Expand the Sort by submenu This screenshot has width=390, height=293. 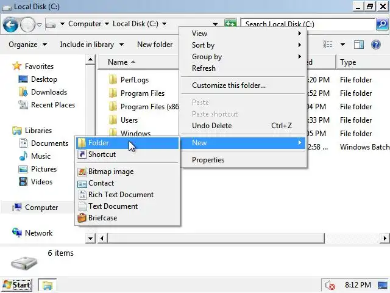point(243,45)
